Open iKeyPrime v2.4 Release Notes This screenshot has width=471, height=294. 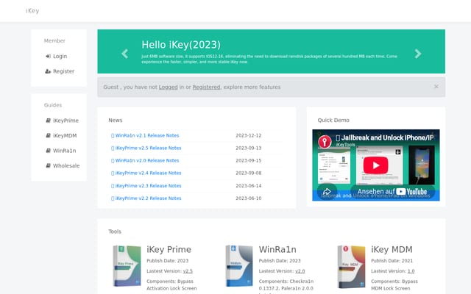148,173
